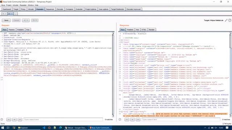Image resolution: width=232 pixels, height=130 pixels.
Task: Open the Repeater menu
Action: [x=23, y=5]
